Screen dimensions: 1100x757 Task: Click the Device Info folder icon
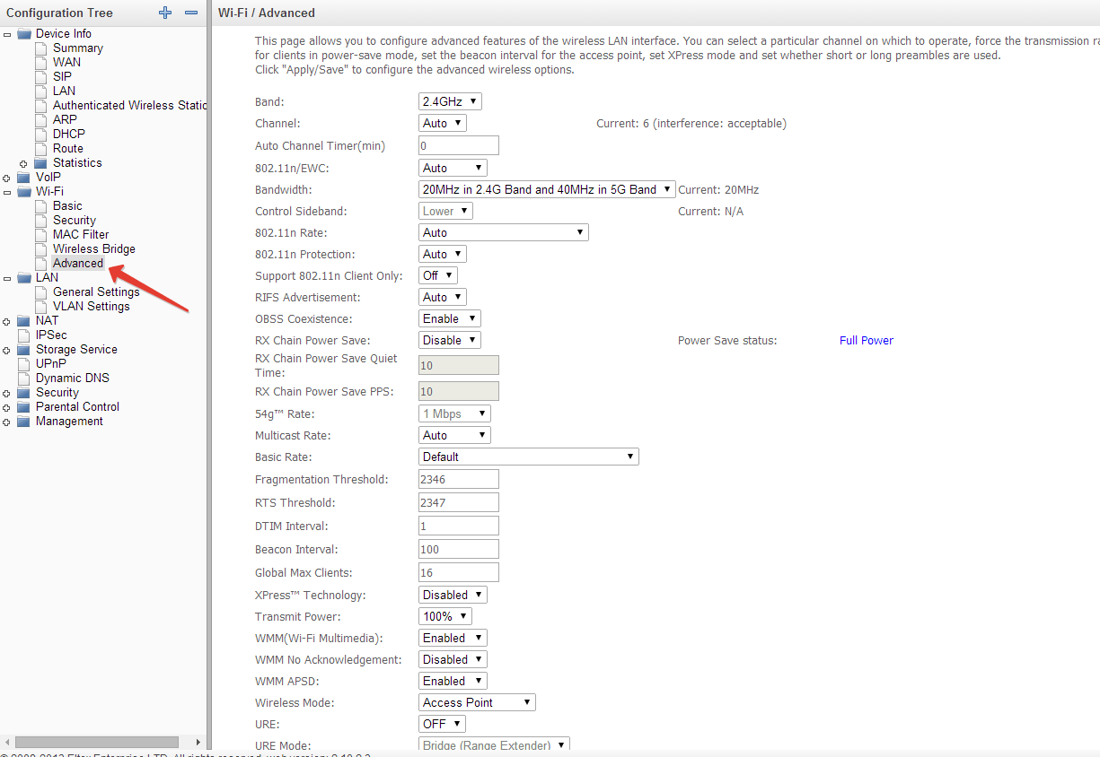[23, 33]
